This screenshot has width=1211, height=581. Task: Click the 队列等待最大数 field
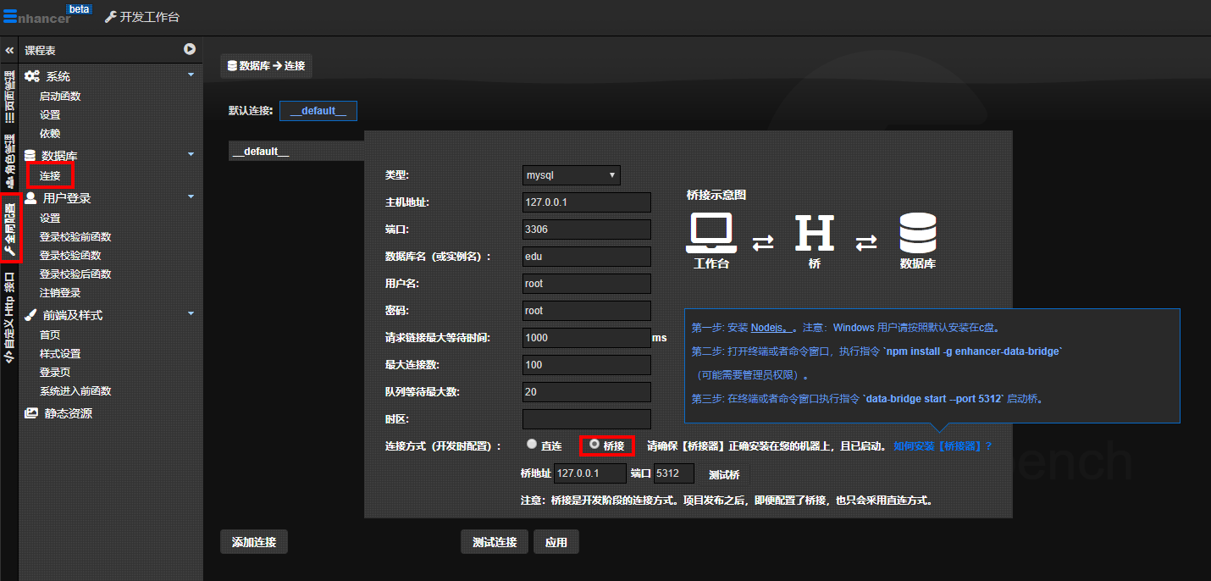pos(587,392)
